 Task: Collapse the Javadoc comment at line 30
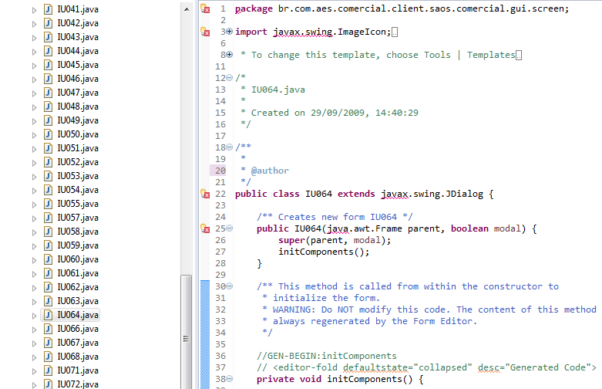coord(229,286)
